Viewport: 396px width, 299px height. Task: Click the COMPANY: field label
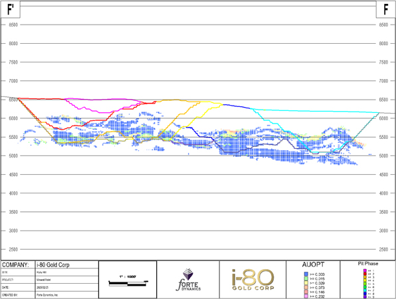tap(15, 265)
